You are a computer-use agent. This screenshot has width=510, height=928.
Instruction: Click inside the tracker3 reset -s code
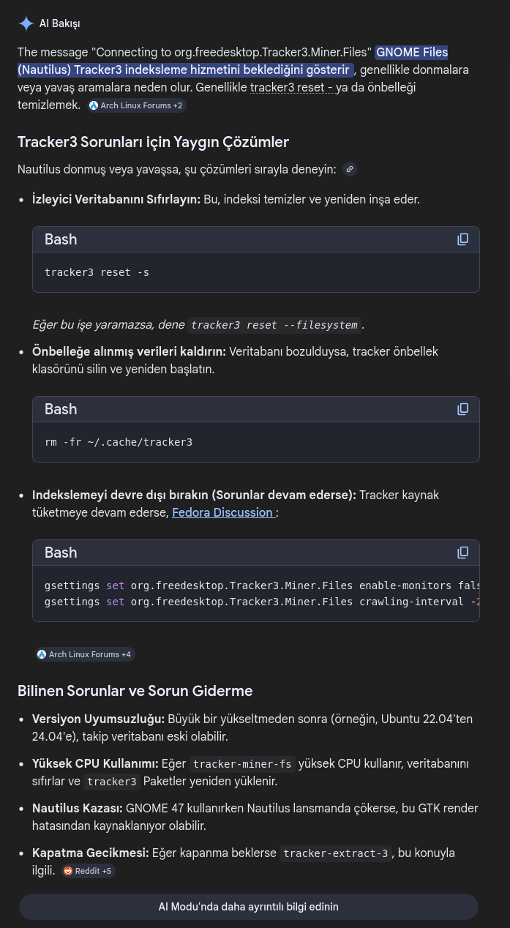pyautogui.click(x=97, y=272)
